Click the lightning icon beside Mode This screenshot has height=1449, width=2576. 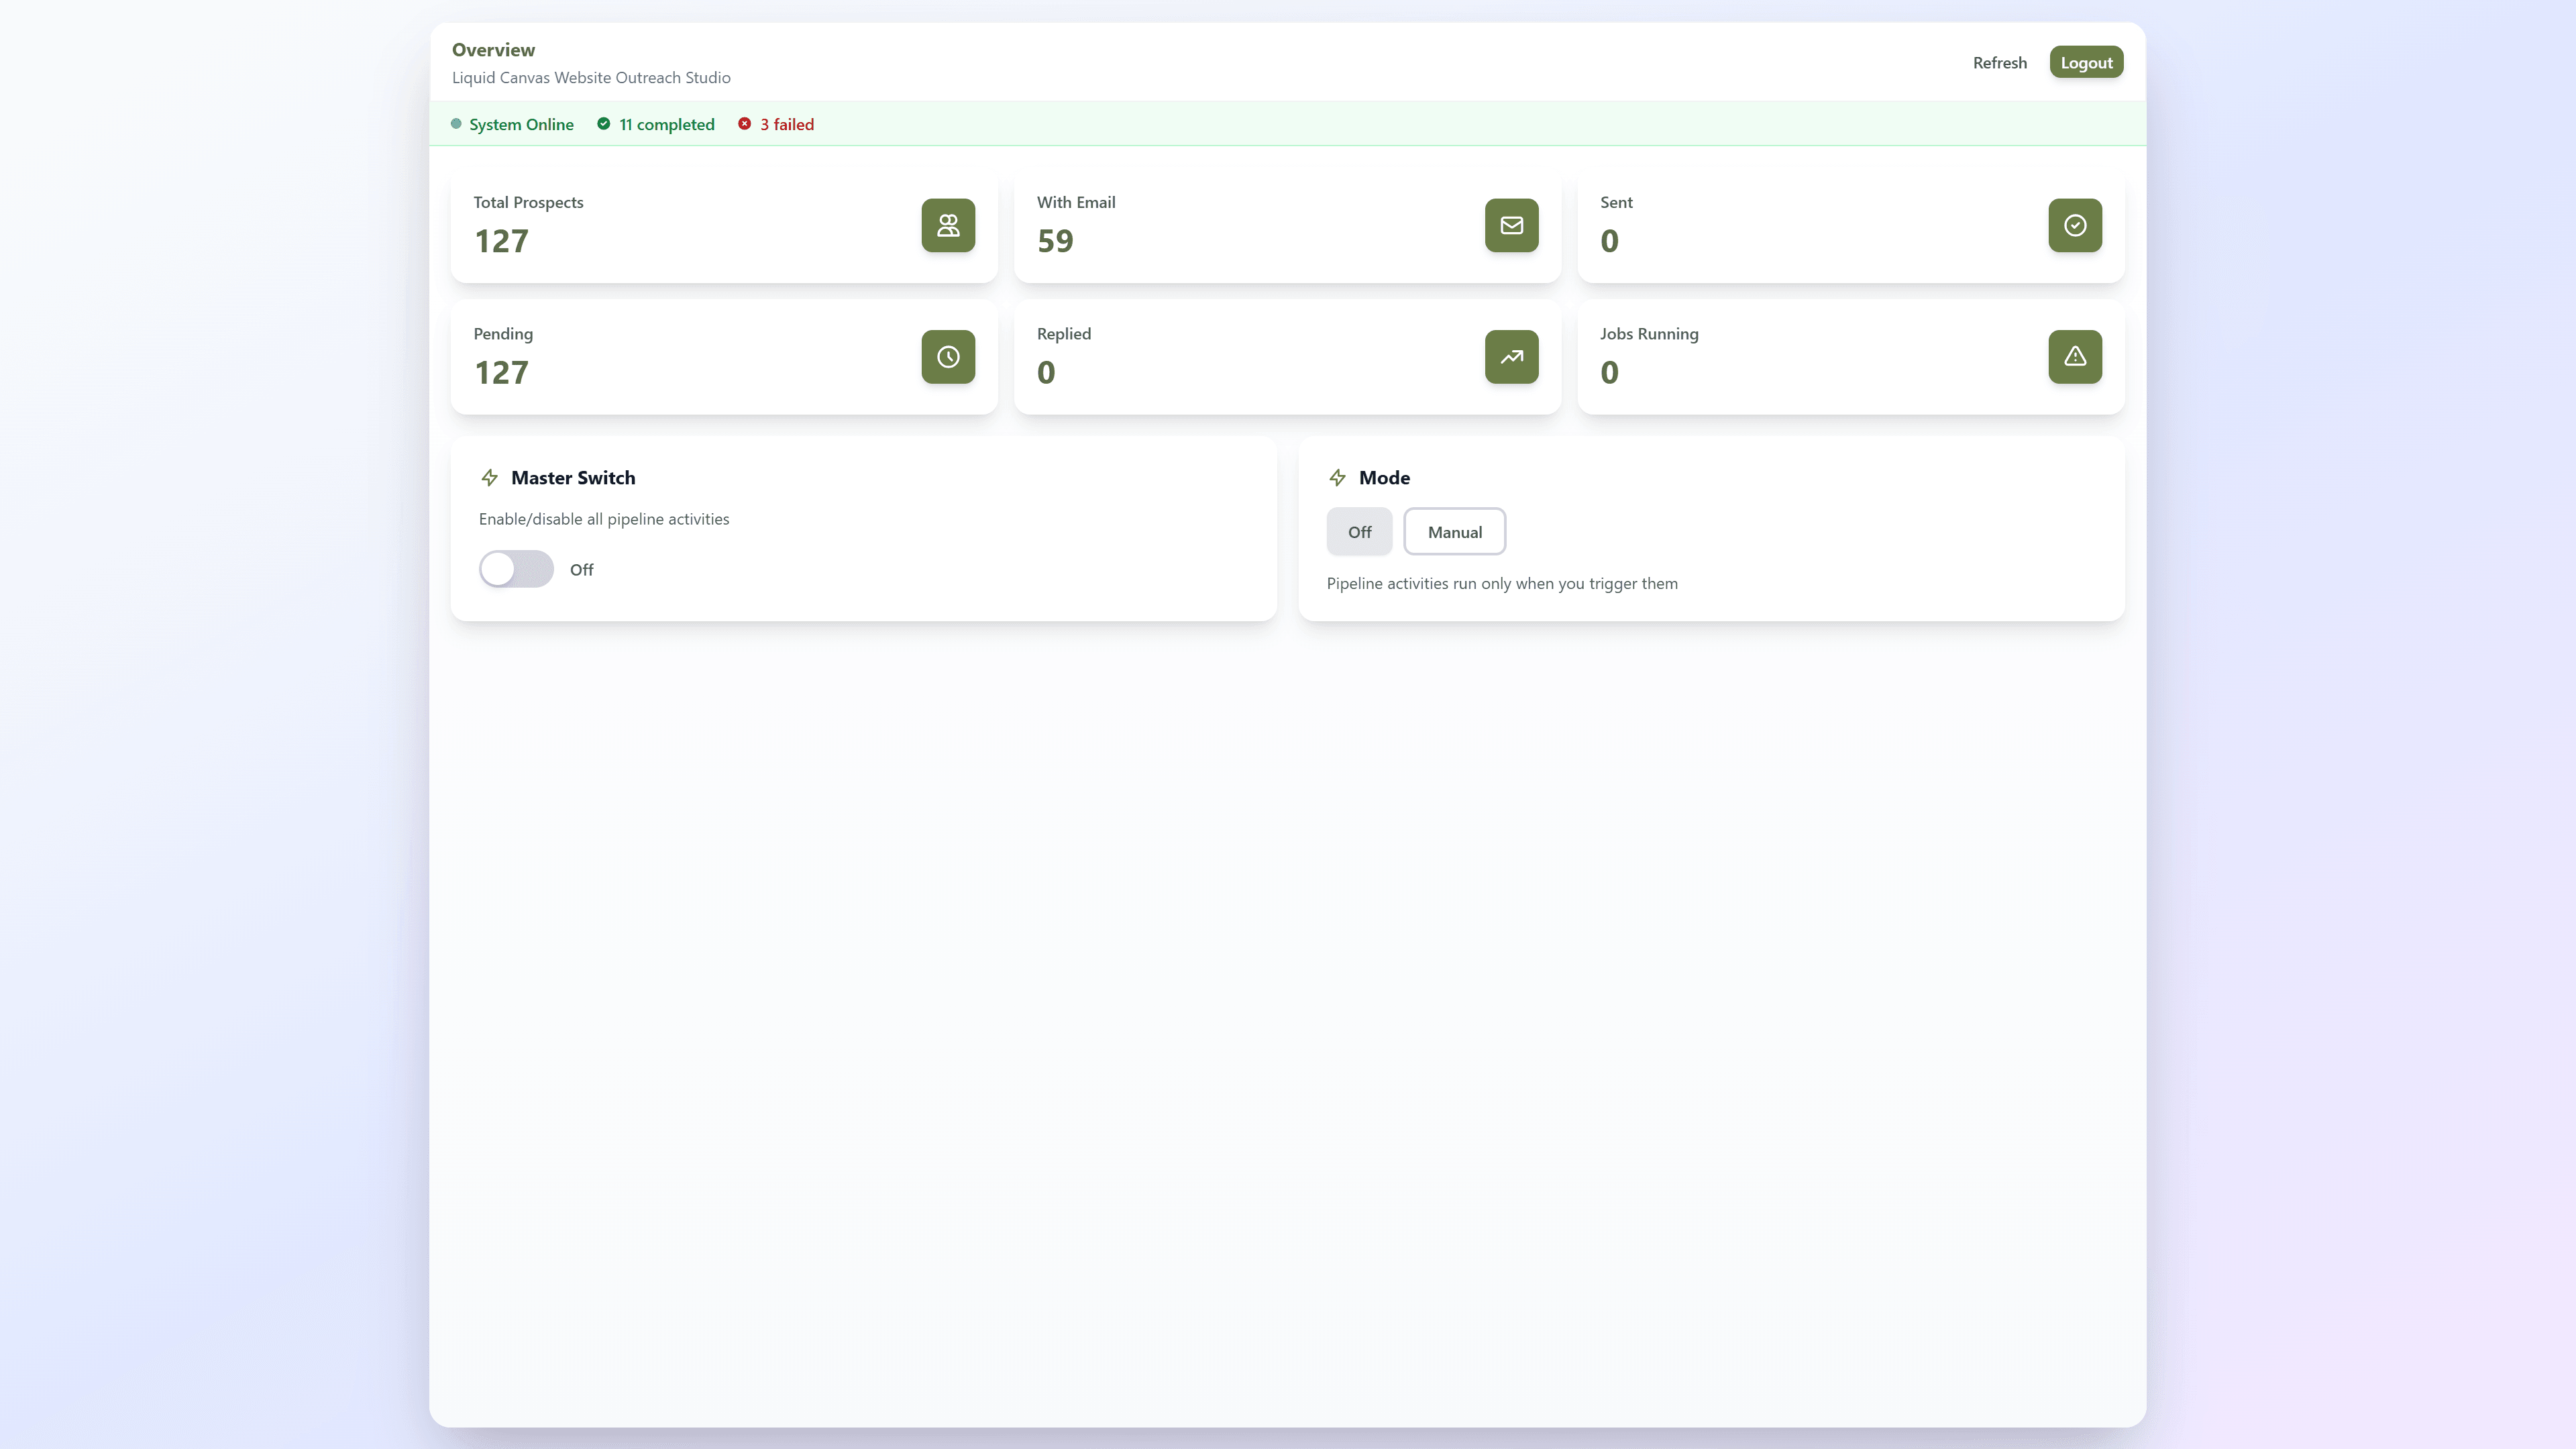(x=1338, y=477)
